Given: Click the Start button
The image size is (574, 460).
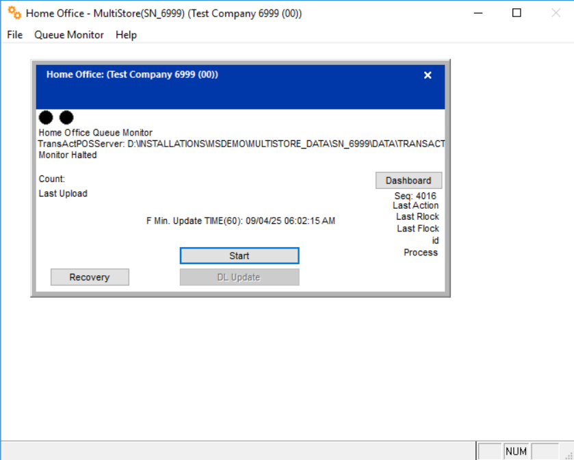Looking at the screenshot, I should [x=239, y=255].
